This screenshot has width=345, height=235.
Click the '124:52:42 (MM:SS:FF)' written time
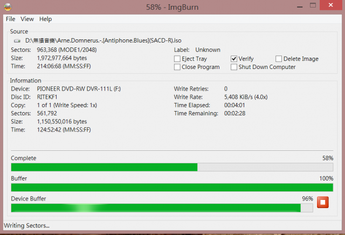(x=64, y=129)
